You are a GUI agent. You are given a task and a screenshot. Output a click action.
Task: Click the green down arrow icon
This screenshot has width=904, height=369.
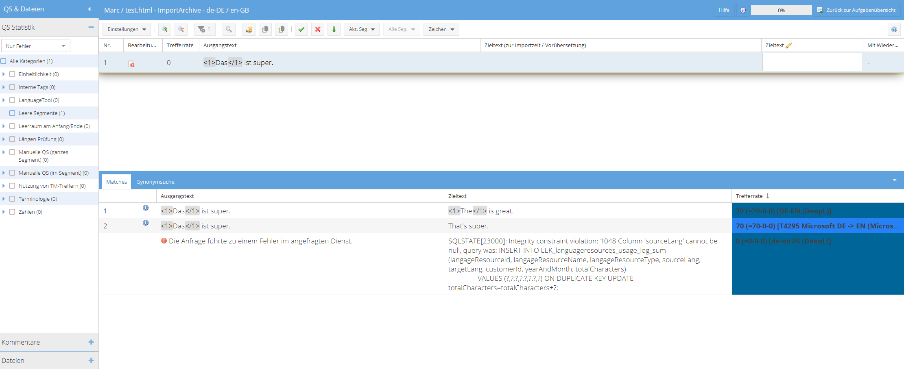(334, 29)
